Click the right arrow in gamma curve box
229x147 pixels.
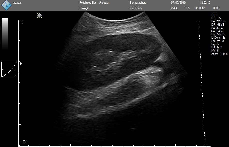(x=15, y=69)
